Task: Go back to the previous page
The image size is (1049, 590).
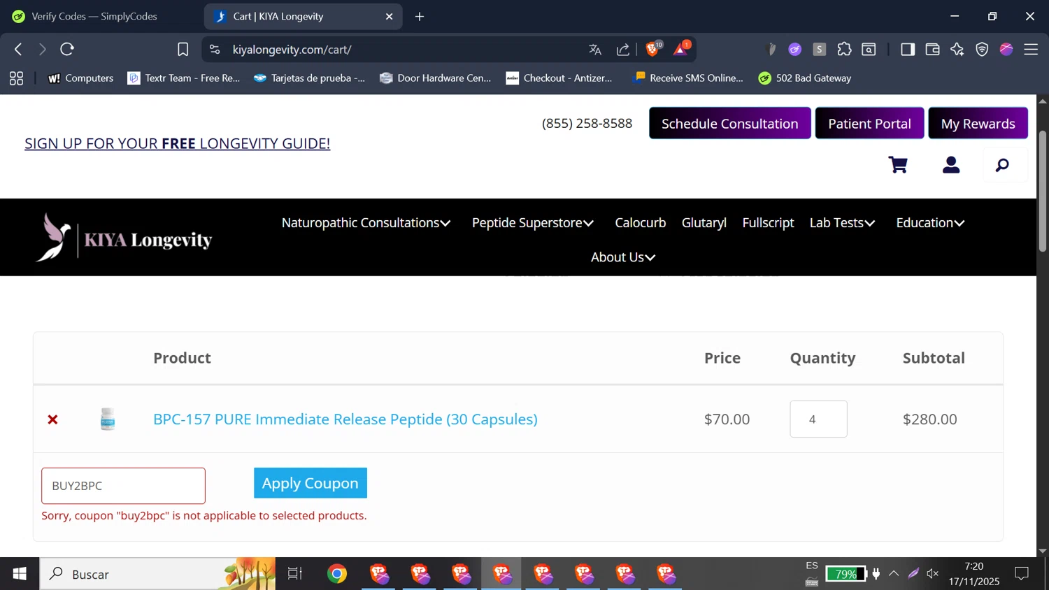Action: 18,49
